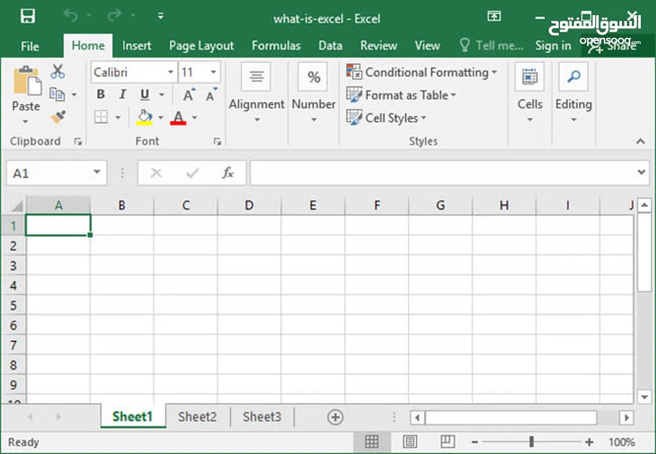Open the Underline style dropdown arrow

[x=162, y=95]
